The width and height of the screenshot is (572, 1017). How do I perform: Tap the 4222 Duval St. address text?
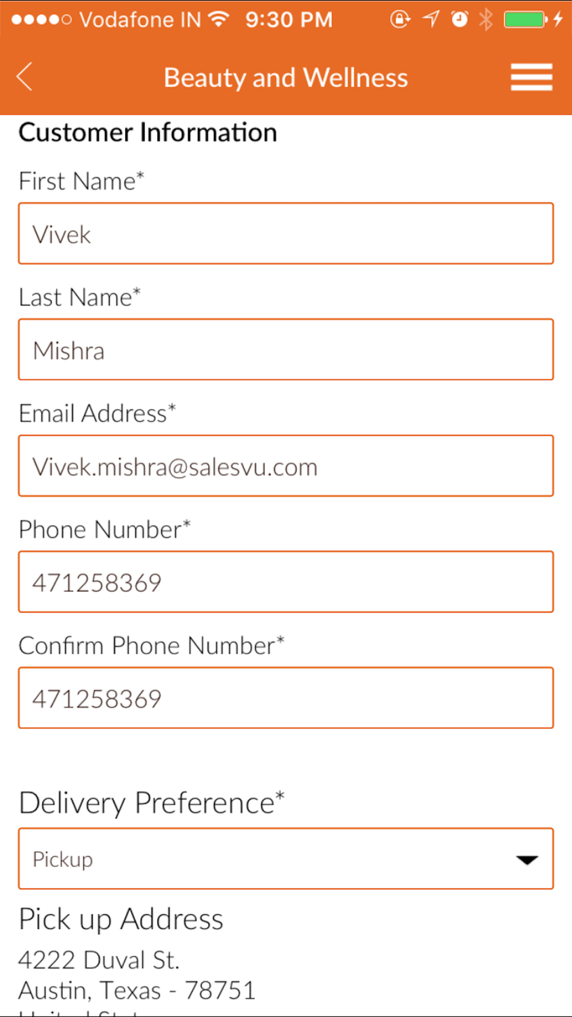click(99, 960)
